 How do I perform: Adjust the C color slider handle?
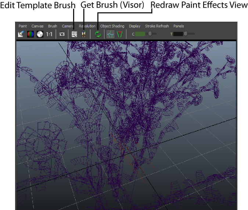click(x=150, y=34)
